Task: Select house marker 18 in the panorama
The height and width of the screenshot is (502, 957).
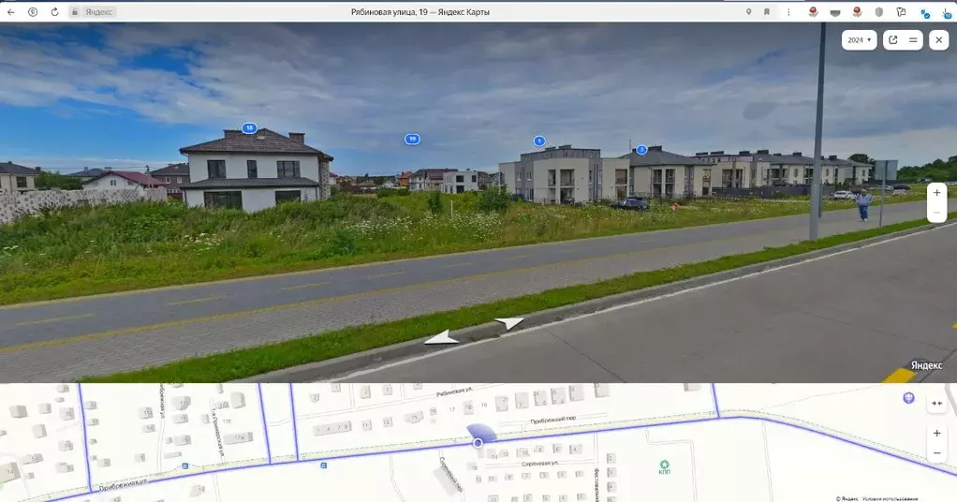Action: click(249, 128)
